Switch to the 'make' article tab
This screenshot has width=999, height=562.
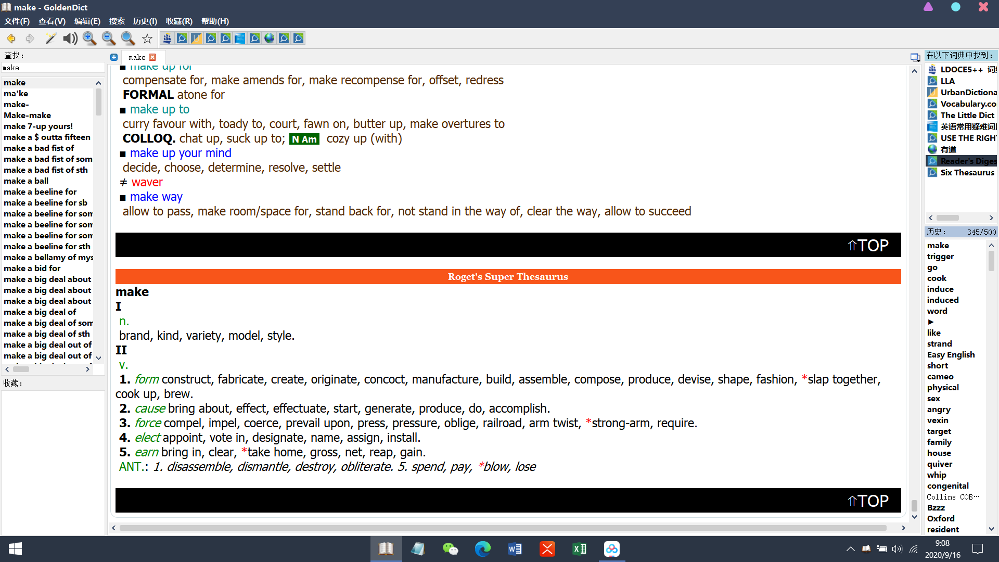pyautogui.click(x=137, y=57)
